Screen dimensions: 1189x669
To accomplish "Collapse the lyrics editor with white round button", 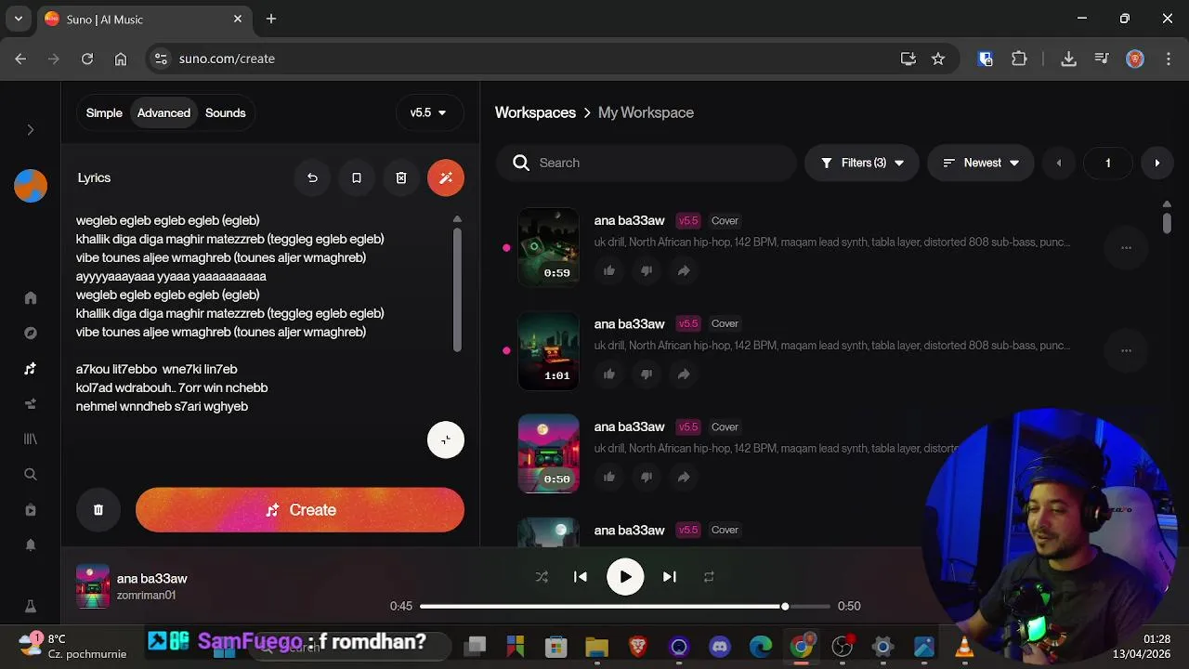I will (x=446, y=440).
